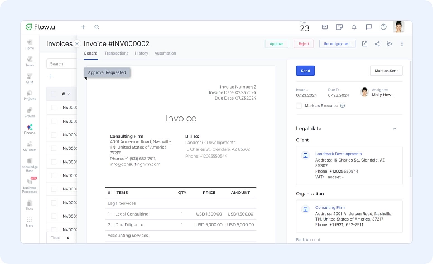This screenshot has height=264, width=433.
Task: Open the chat messages icon
Action: coord(369,27)
